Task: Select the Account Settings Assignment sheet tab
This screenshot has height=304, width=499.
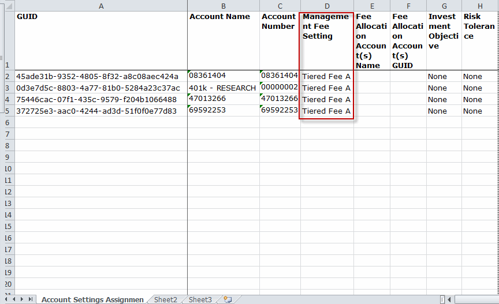Action: point(92,299)
